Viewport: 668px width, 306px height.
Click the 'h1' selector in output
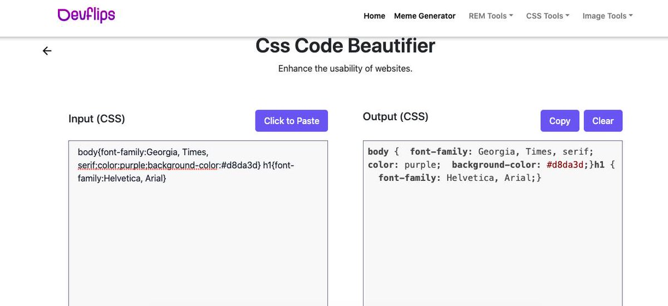pyautogui.click(x=600, y=165)
